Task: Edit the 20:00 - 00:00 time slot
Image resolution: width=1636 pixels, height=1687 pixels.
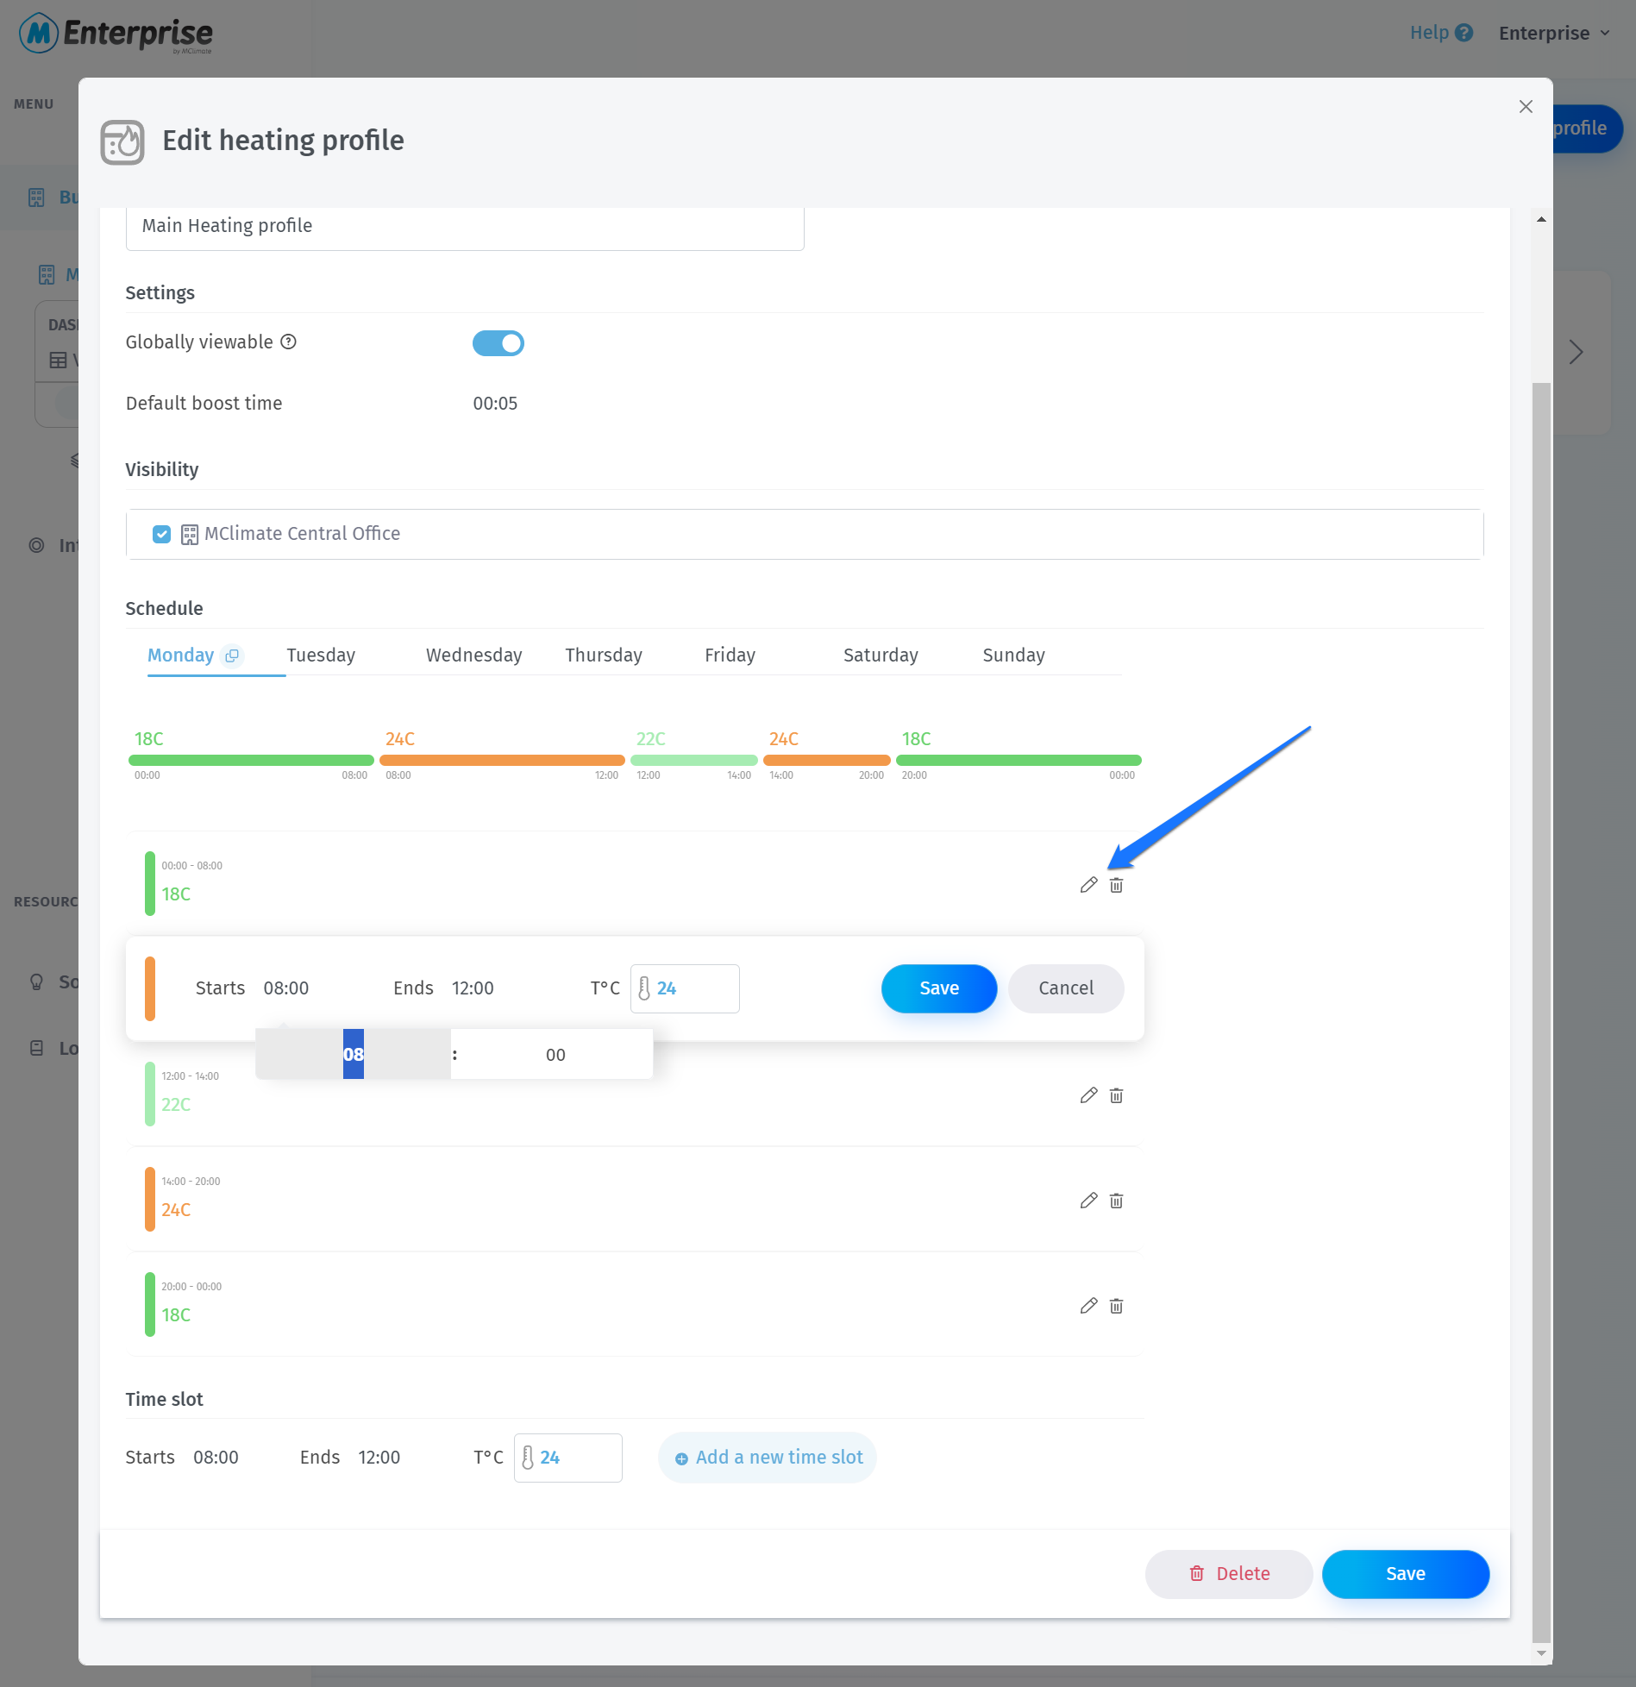Action: click(1088, 1306)
